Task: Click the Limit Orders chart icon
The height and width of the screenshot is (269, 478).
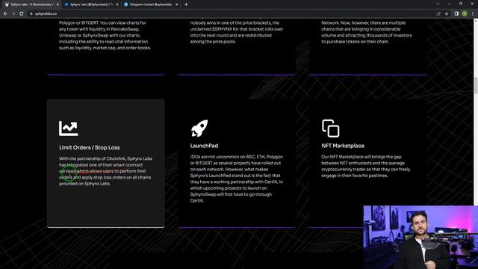Action: pos(68,129)
